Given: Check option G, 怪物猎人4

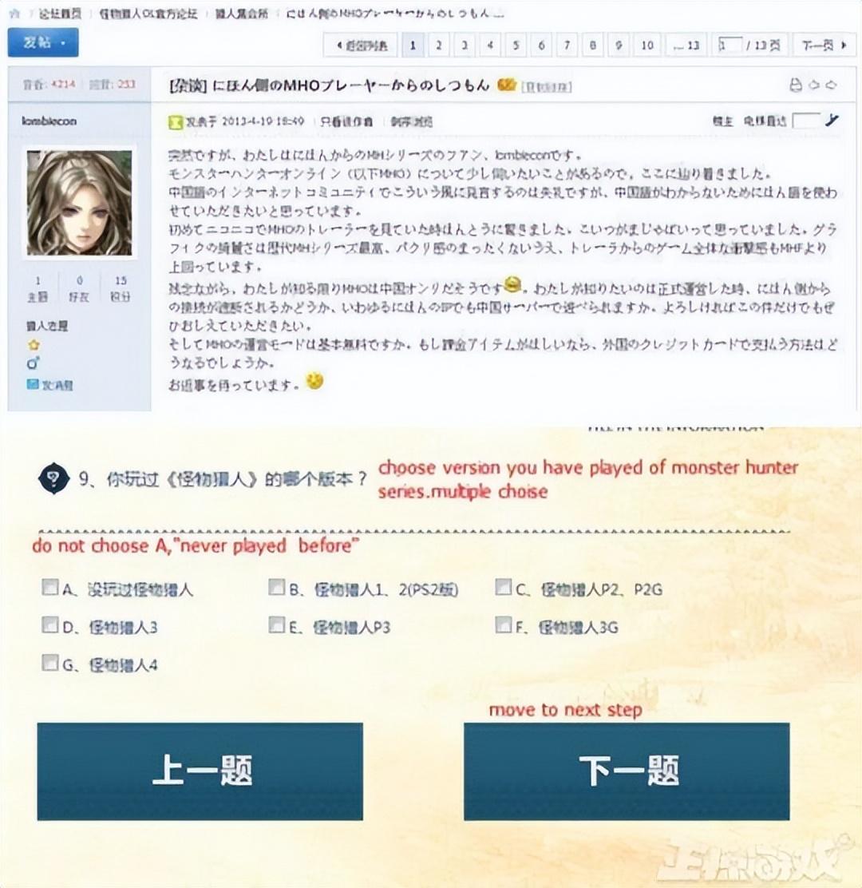Looking at the screenshot, I should (x=50, y=663).
